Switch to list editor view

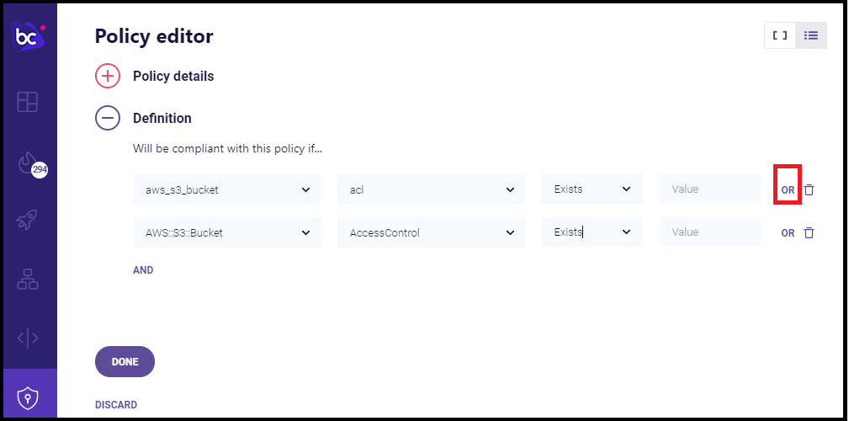[x=811, y=35]
